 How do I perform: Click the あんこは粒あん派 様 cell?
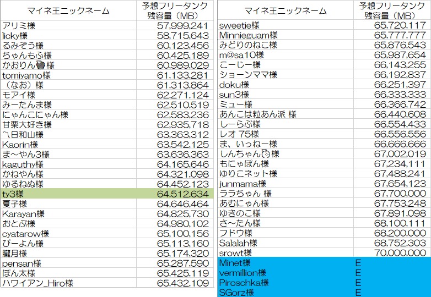285,114
